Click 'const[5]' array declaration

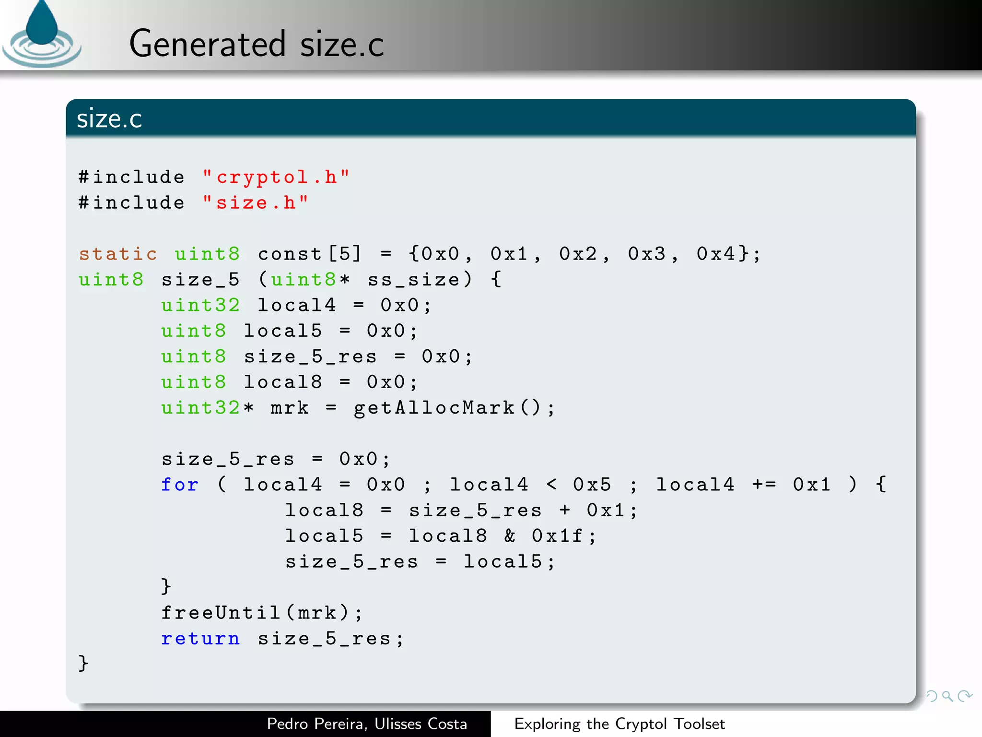coord(309,253)
